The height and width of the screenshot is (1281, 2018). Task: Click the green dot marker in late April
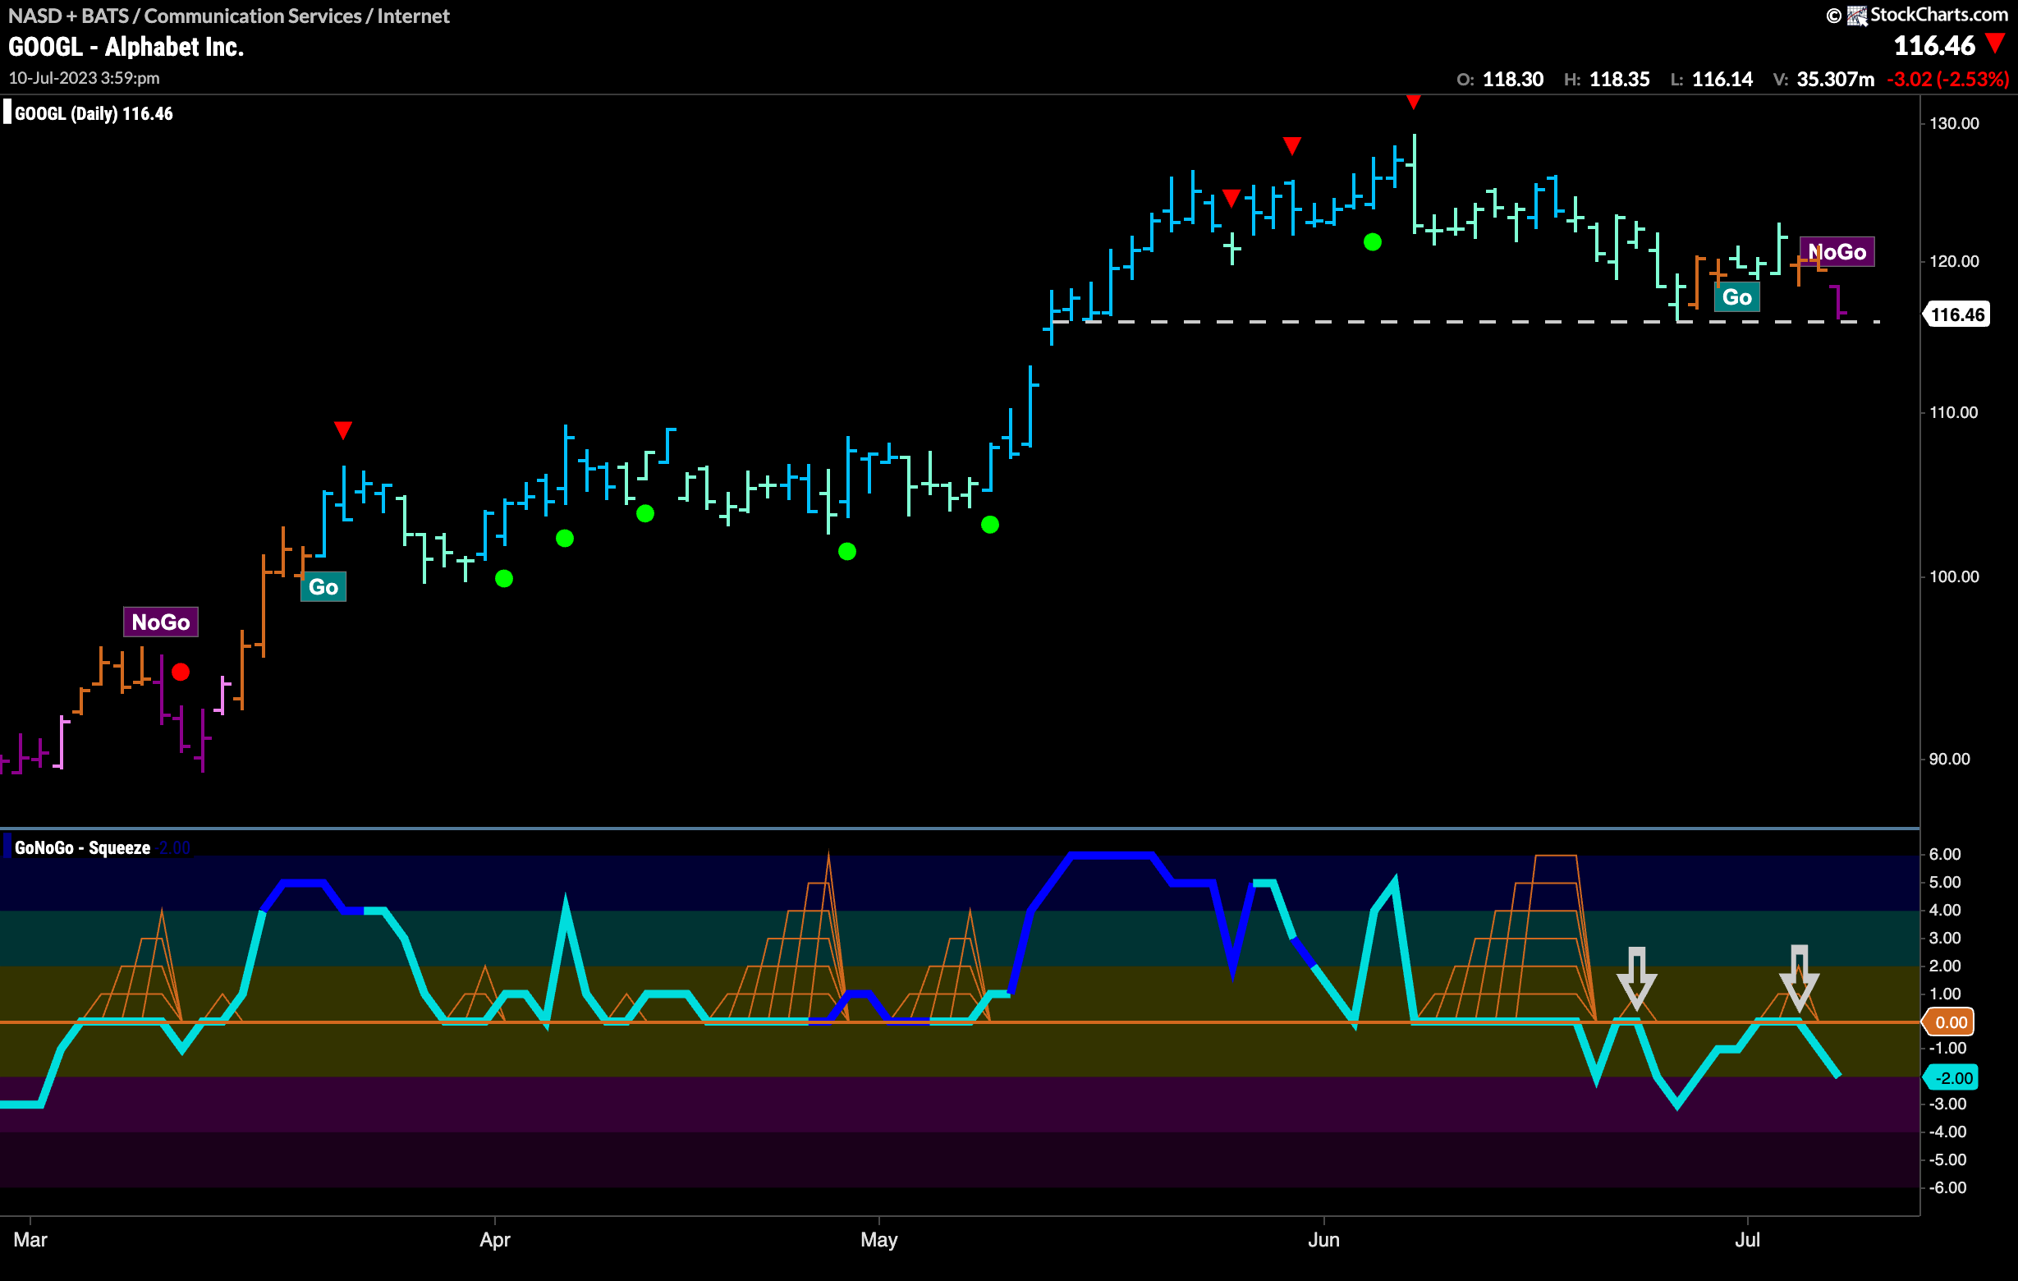[847, 552]
